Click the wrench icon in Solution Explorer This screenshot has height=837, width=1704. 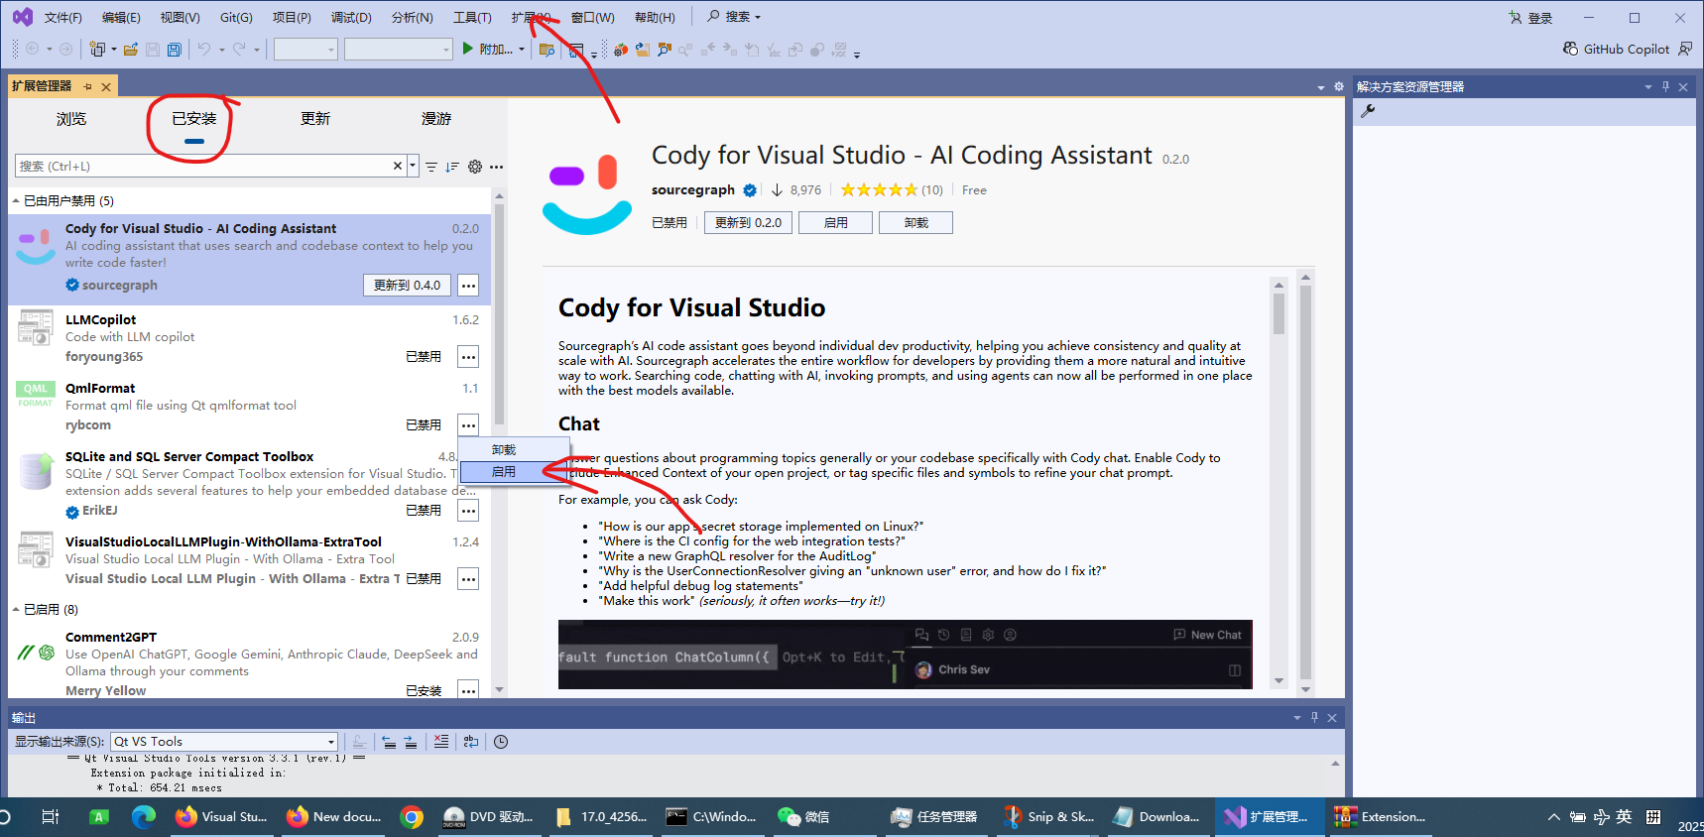[1368, 111]
